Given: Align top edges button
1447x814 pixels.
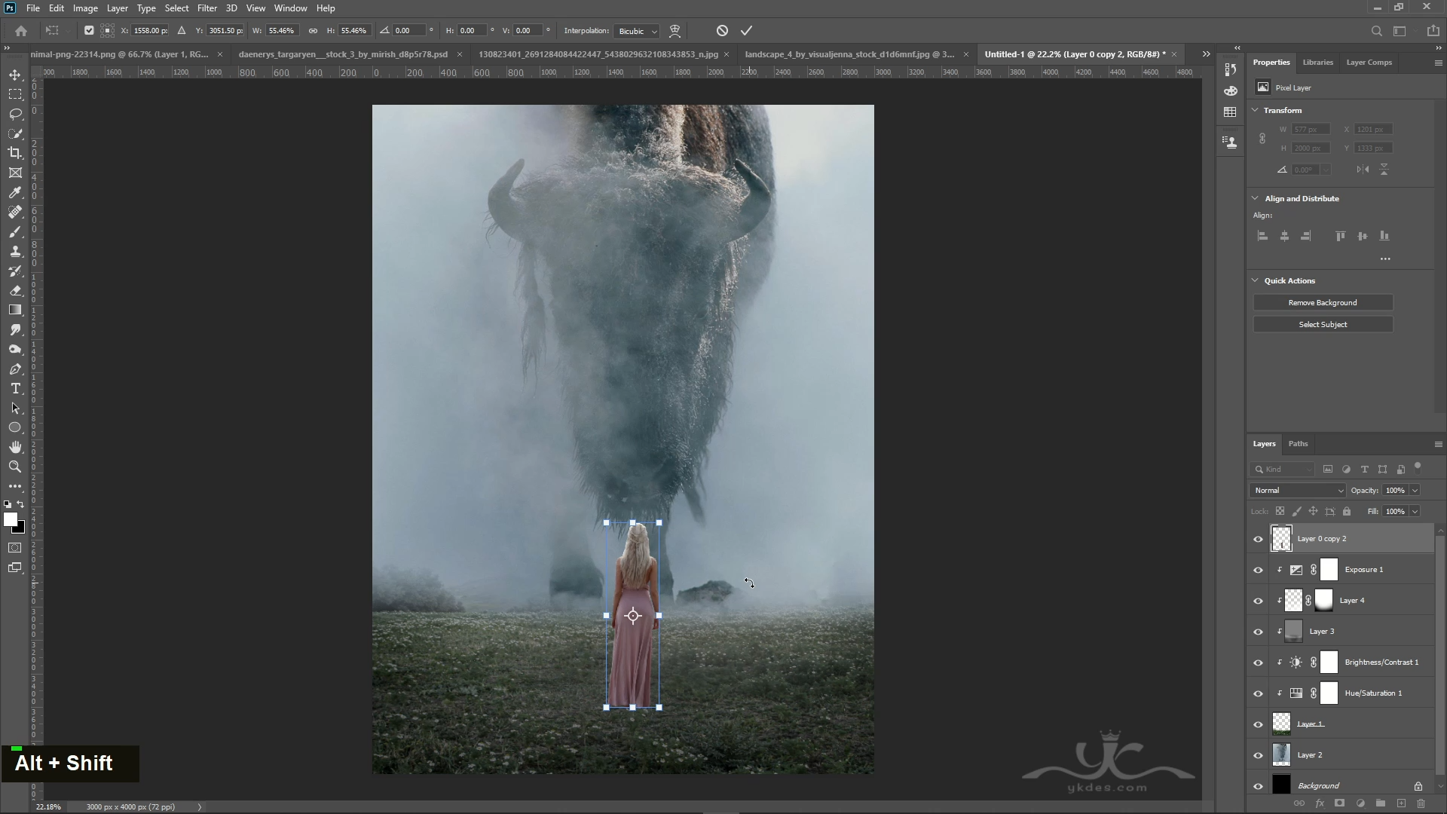Looking at the screenshot, I should [1341, 236].
